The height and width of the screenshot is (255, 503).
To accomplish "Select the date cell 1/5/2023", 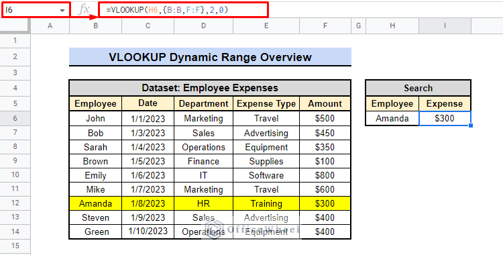I will [x=148, y=161].
